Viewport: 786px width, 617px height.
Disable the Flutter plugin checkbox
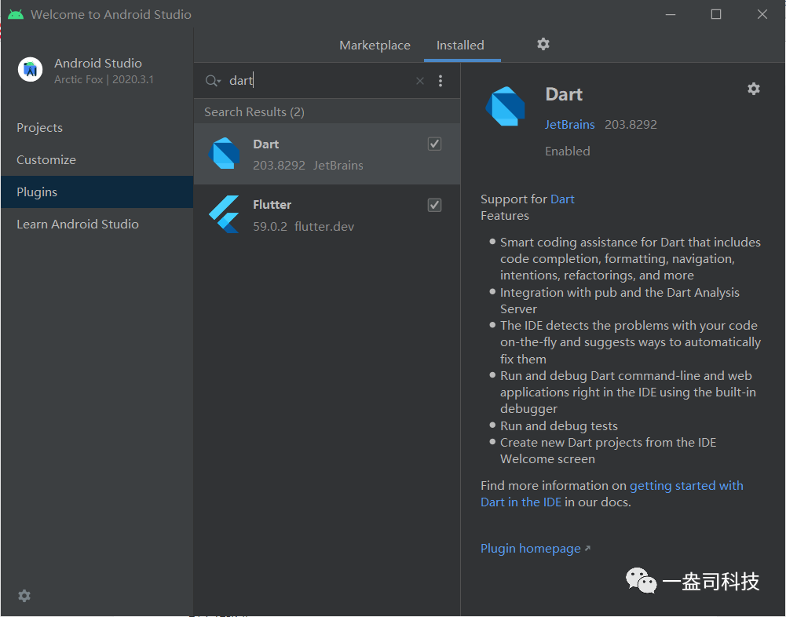coord(434,205)
